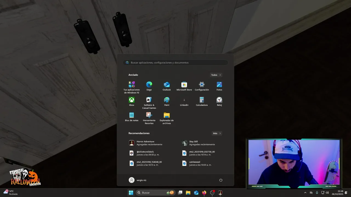The width and height of the screenshot is (351, 197).
Task: Open Outlook from the taskbar
Action: [196, 193]
